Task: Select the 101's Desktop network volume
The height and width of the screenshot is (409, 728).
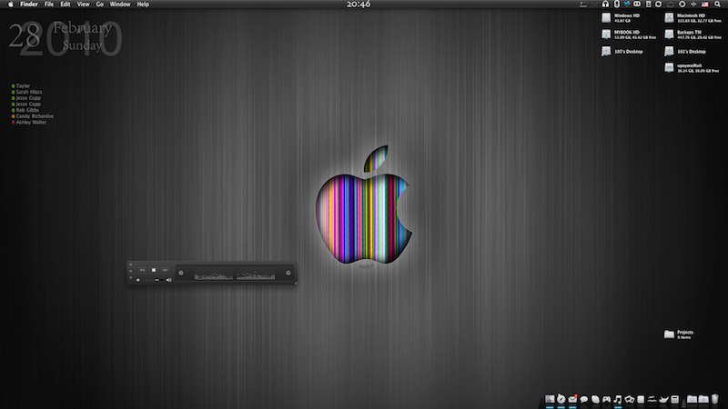Action: pos(669,52)
